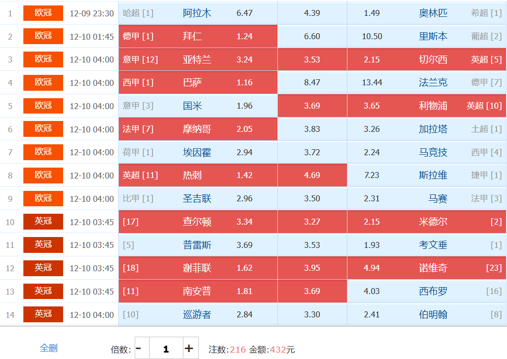Increase the multiplier with the plus button
The width and height of the screenshot is (507, 359).
point(189,349)
